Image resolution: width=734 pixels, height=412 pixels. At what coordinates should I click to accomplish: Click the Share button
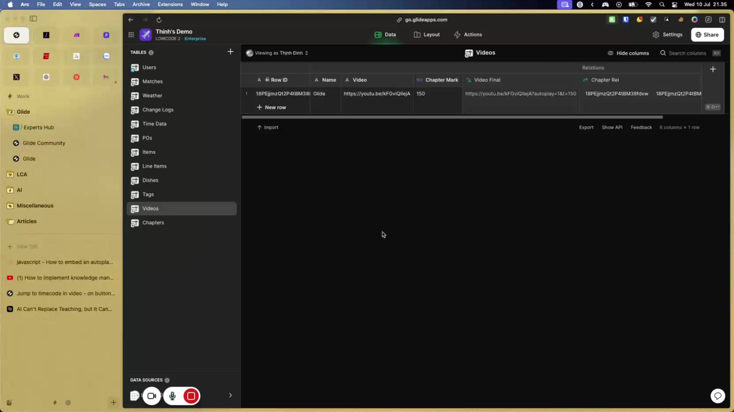707,35
